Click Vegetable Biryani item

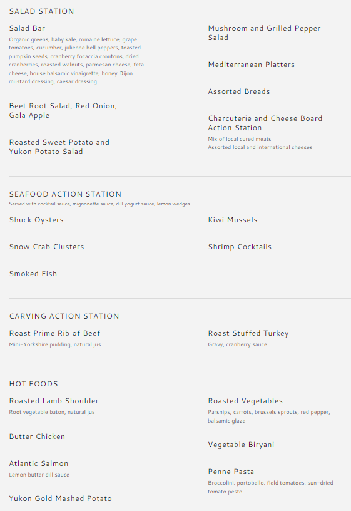(x=242, y=445)
